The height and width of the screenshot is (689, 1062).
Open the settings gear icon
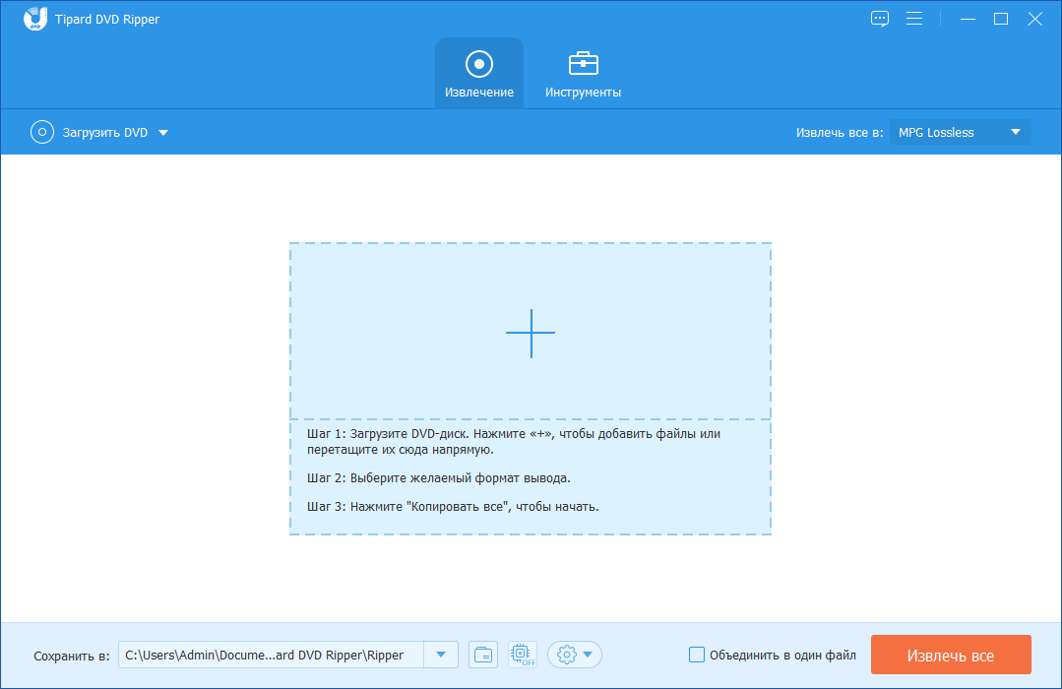567,654
